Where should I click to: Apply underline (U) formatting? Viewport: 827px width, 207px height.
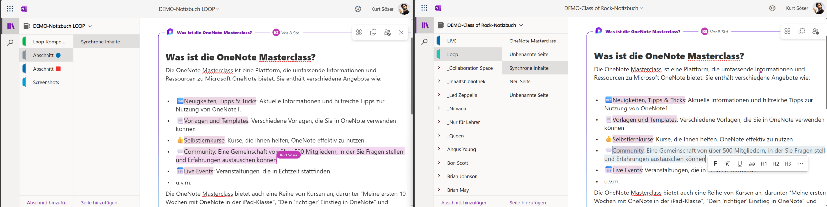739,164
